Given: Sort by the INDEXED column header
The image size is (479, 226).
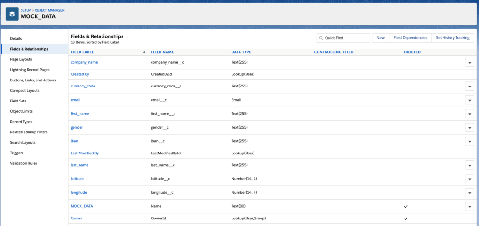Looking at the screenshot, I should 412,52.
